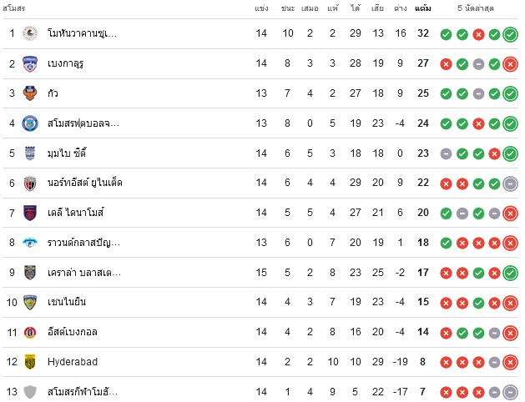Click Bengaluru's latest red loss indicator
The height and width of the screenshot is (402, 525).
click(x=510, y=64)
